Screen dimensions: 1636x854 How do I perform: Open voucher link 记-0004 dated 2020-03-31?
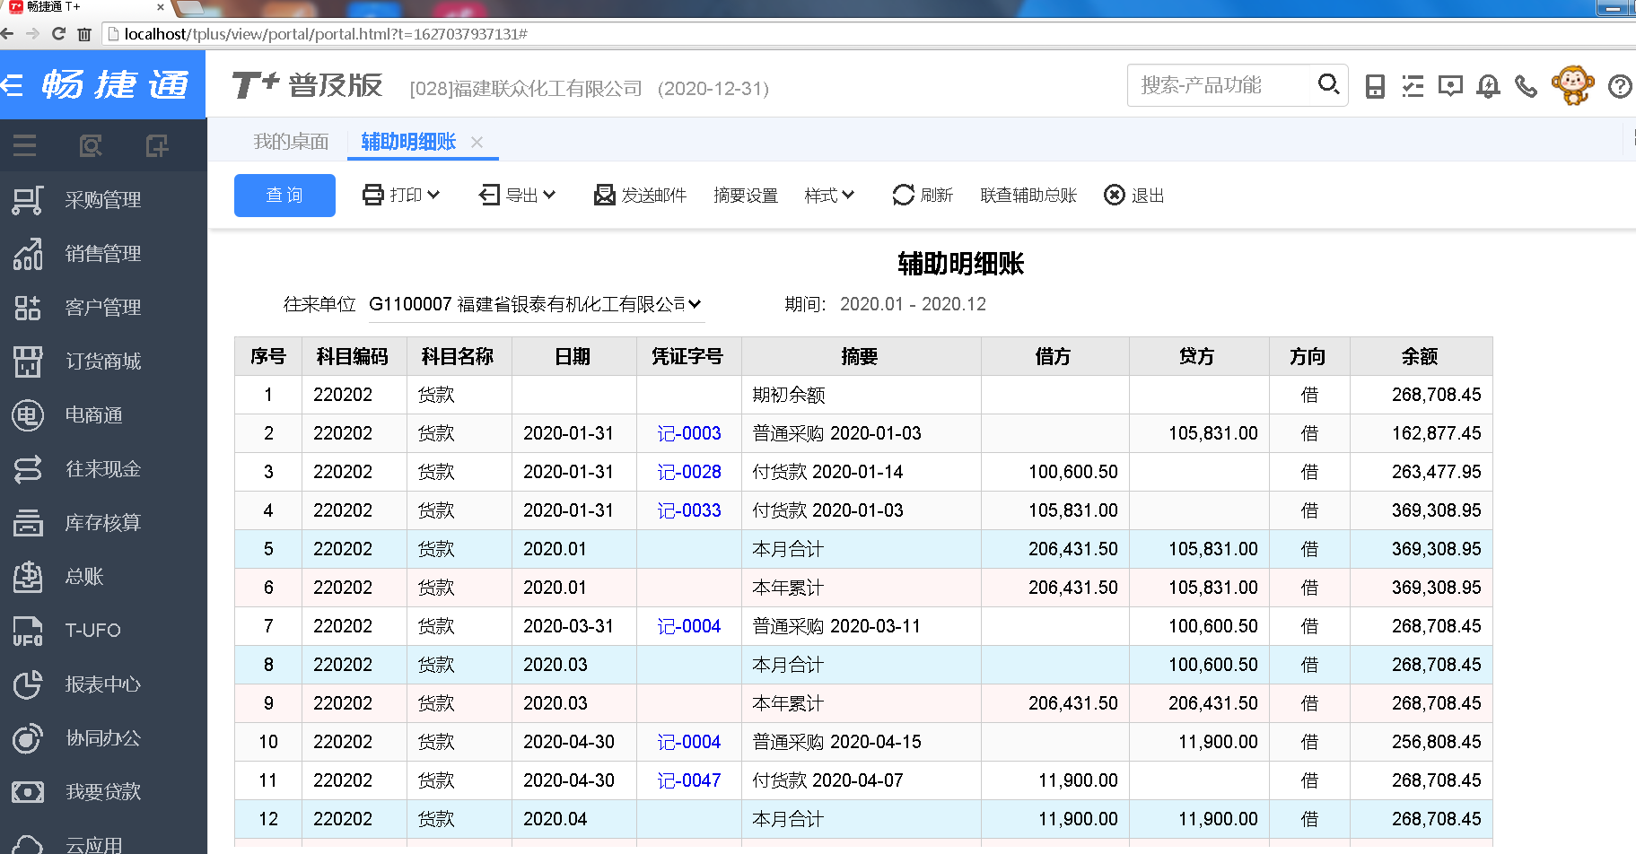point(689,626)
